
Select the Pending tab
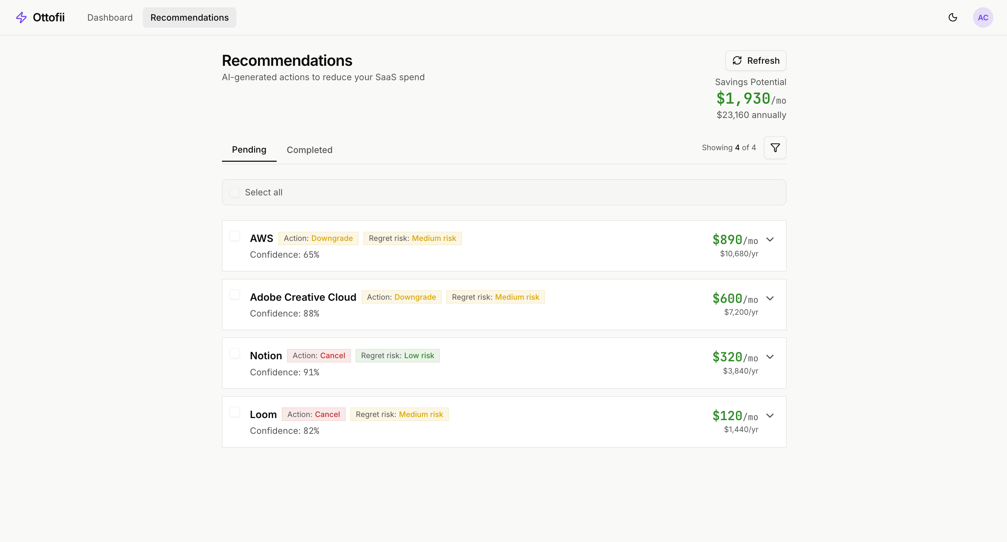249,150
